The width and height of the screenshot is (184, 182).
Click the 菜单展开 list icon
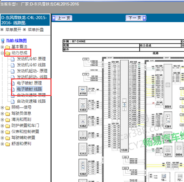pos(2,30)
